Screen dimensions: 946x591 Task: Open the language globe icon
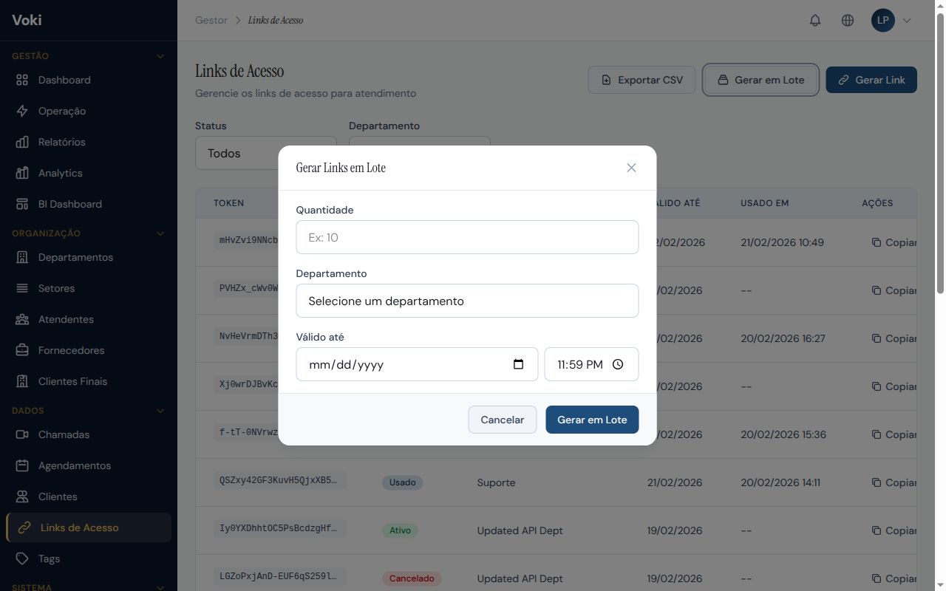pos(848,20)
